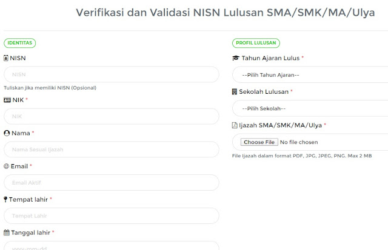Viewport: 388px width, 250px height.
Task: Open the Pilih Tahun Ajaran dropdown
Action: point(309,75)
